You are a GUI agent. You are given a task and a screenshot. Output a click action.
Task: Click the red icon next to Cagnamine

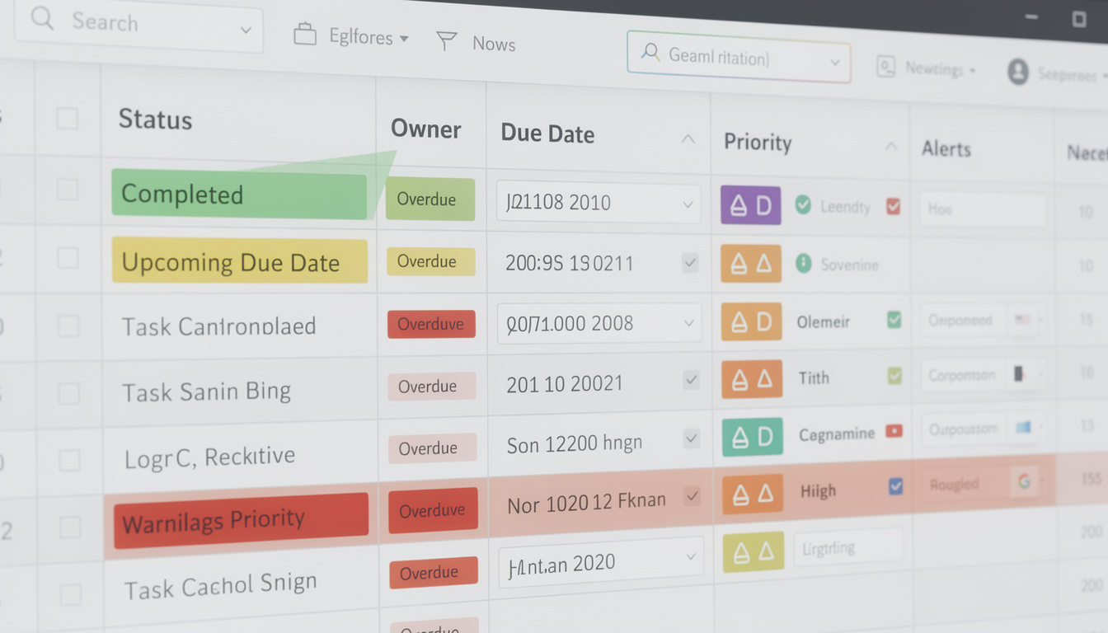pos(894,431)
